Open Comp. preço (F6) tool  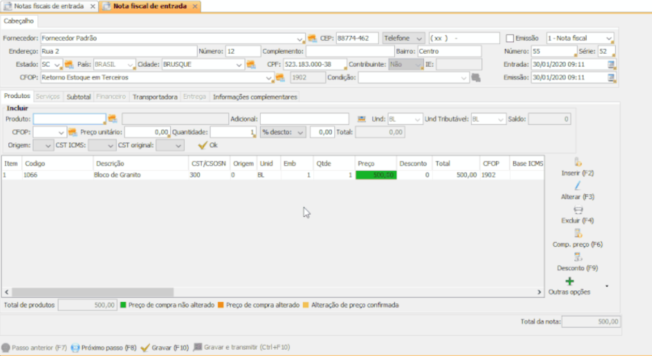coord(578,234)
